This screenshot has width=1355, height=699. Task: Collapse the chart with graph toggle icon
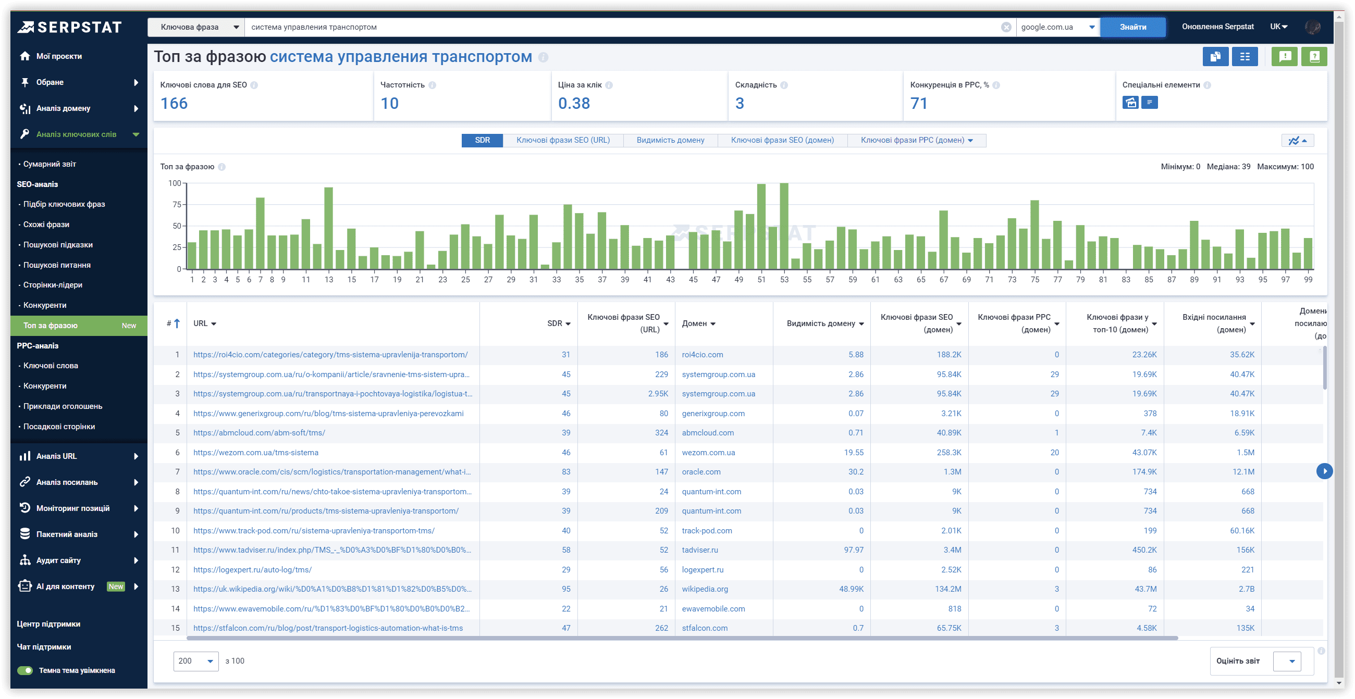1297,140
